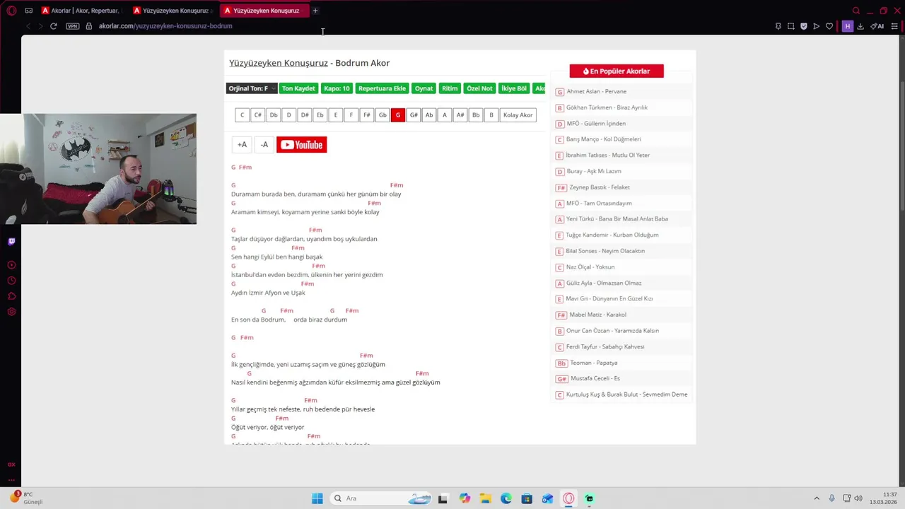
Task: Open the Windows Start button
Action: pyautogui.click(x=317, y=498)
